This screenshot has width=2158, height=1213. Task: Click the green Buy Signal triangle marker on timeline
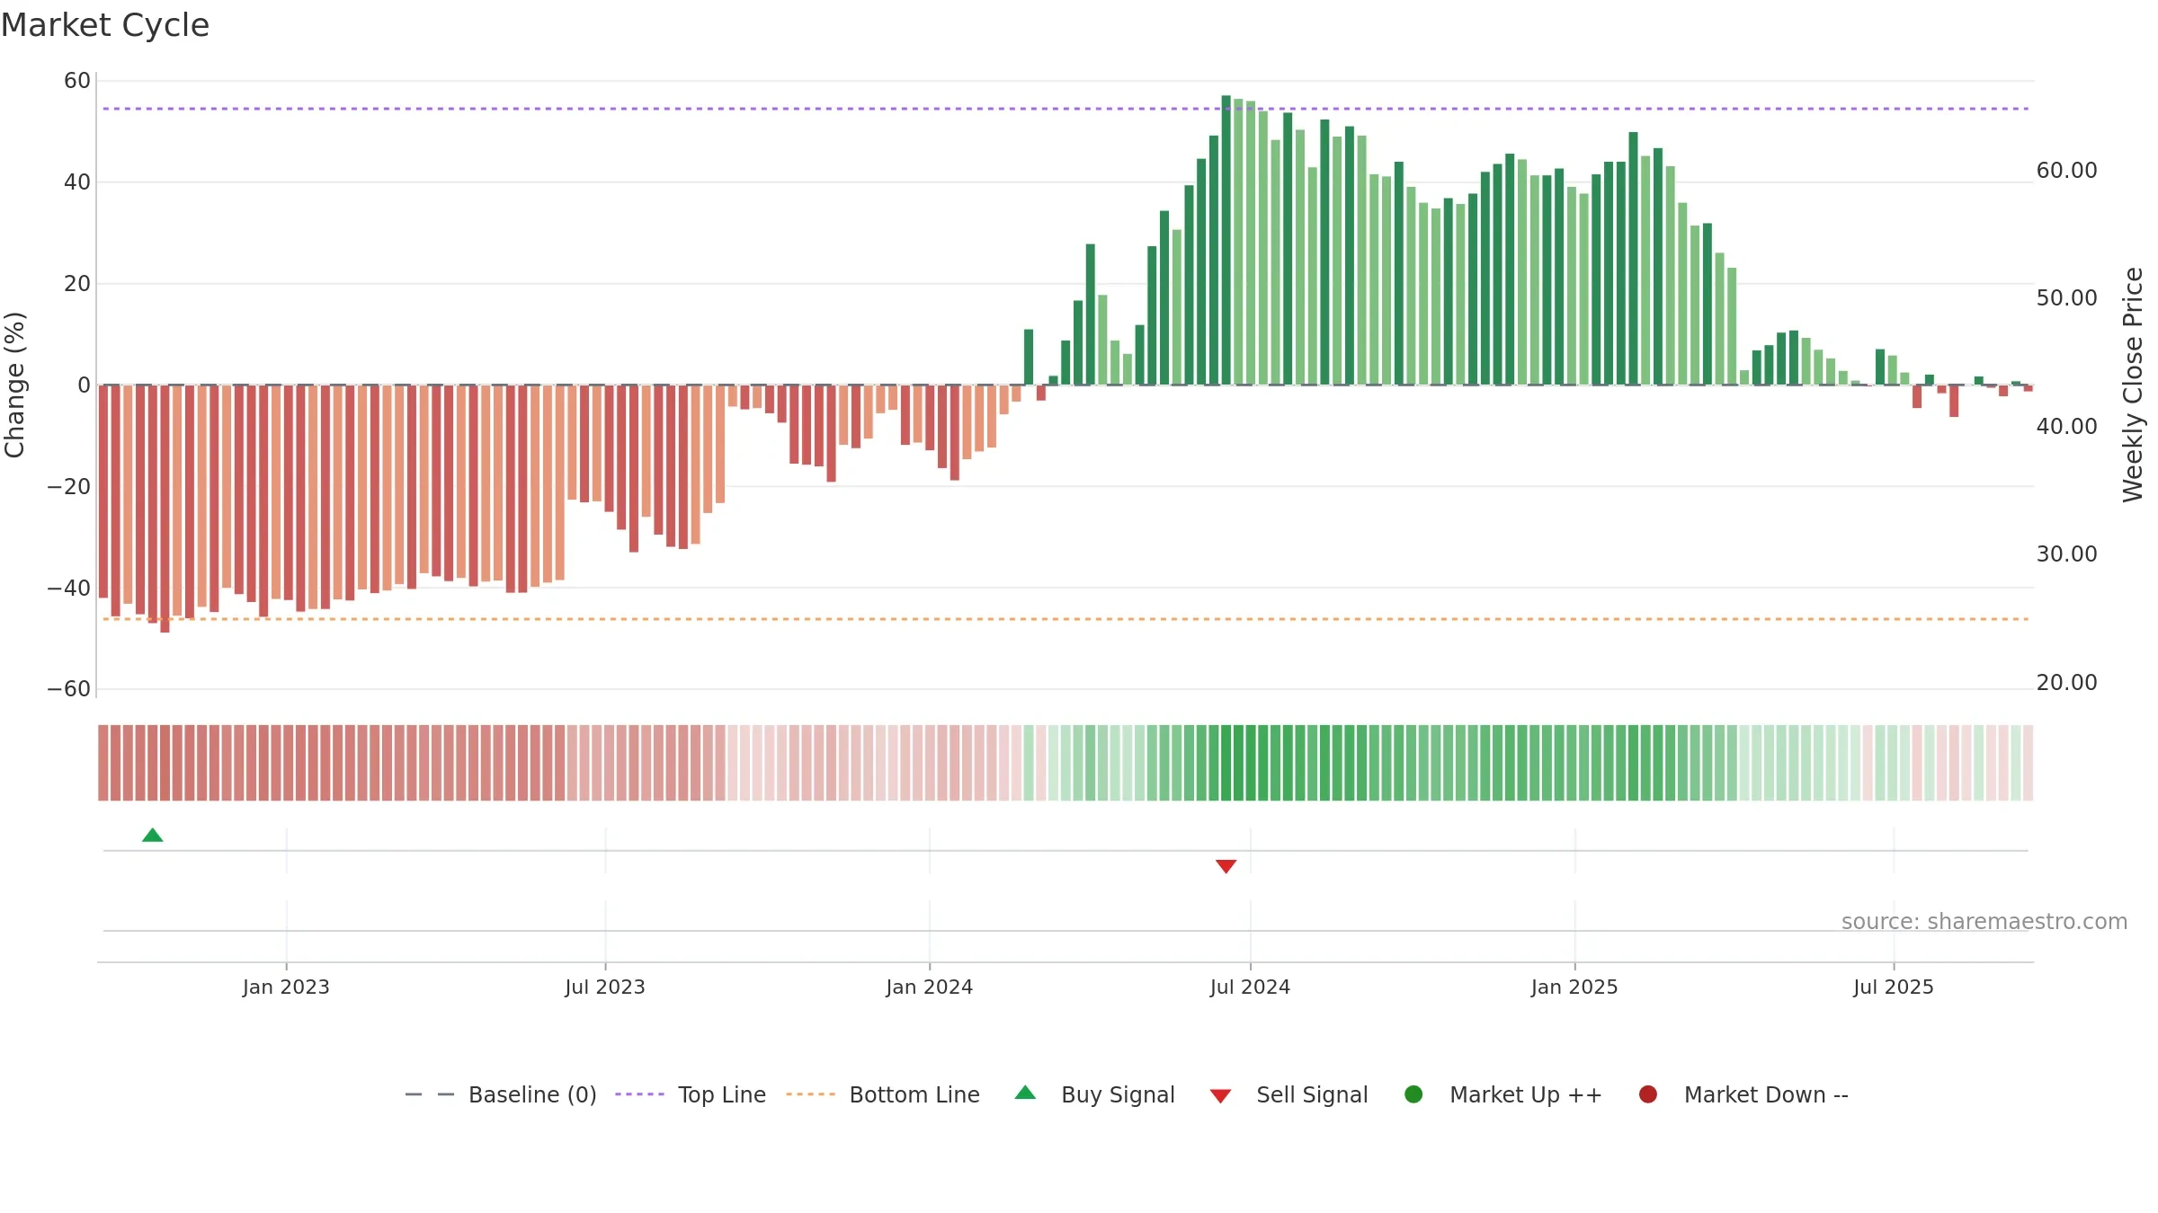tap(153, 836)
